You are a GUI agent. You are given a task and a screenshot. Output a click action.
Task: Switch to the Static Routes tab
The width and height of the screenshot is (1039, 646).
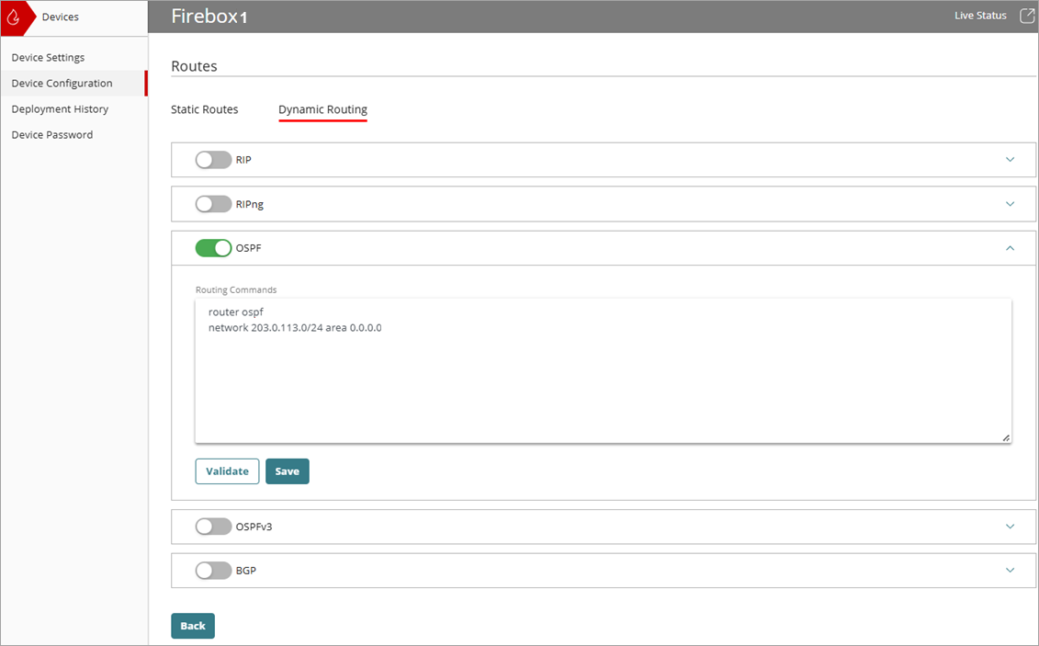pyautogui.click(x=204, y=108)
